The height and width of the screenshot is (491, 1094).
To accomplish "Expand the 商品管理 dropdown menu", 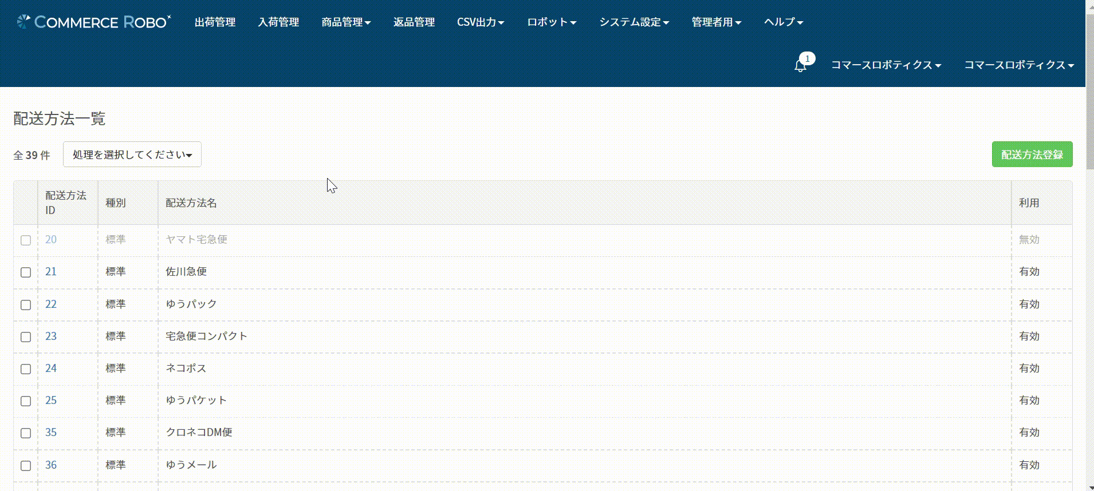I will [x=346, y=22].
